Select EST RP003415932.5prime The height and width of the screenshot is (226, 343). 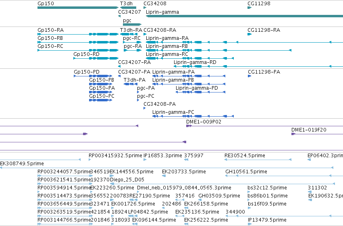tap(115, 156)
